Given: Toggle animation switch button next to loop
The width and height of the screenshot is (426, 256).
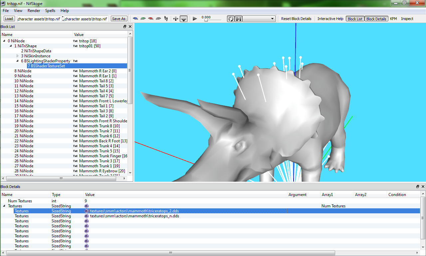Looking at the screenshot, I should 238,19.
